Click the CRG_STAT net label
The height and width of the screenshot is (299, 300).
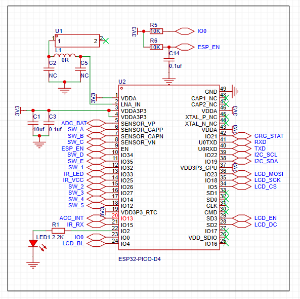[x=269, y=136]
